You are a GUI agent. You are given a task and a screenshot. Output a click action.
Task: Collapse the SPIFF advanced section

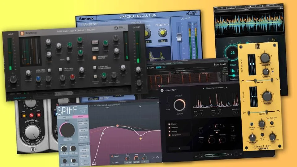84,144
